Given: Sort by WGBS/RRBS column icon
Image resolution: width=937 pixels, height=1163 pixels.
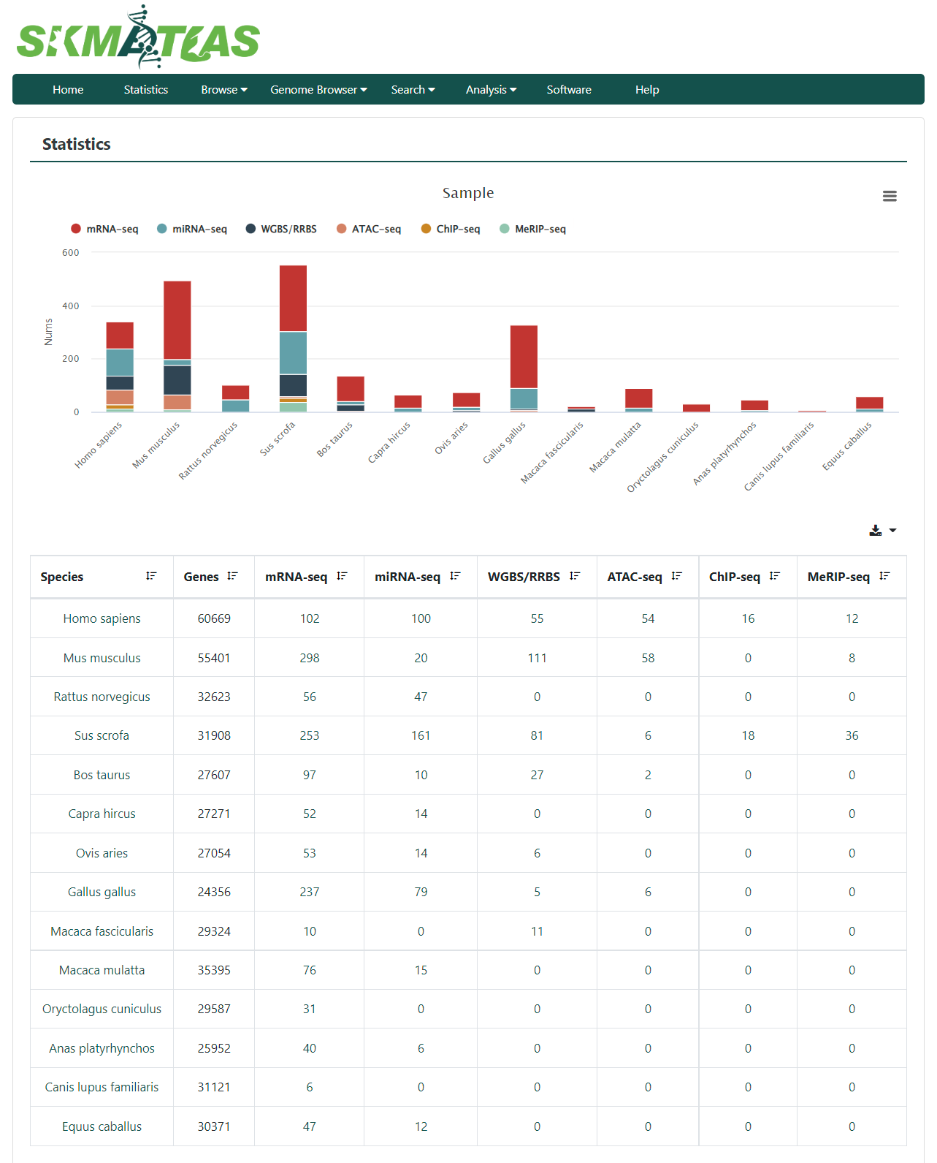Looking at the screenshot, I should click(575, 576).
